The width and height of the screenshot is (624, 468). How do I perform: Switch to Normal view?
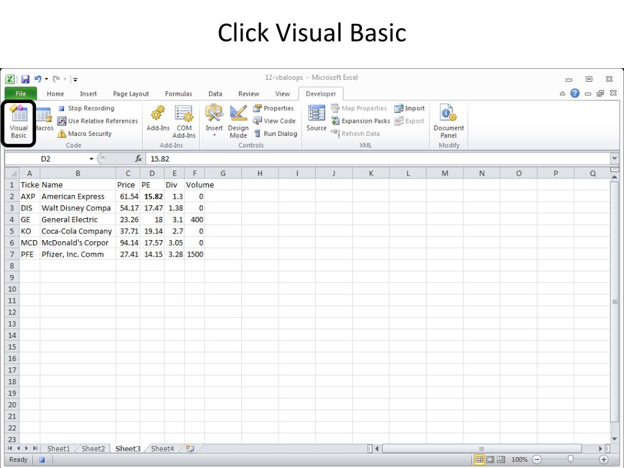(479, 459)
